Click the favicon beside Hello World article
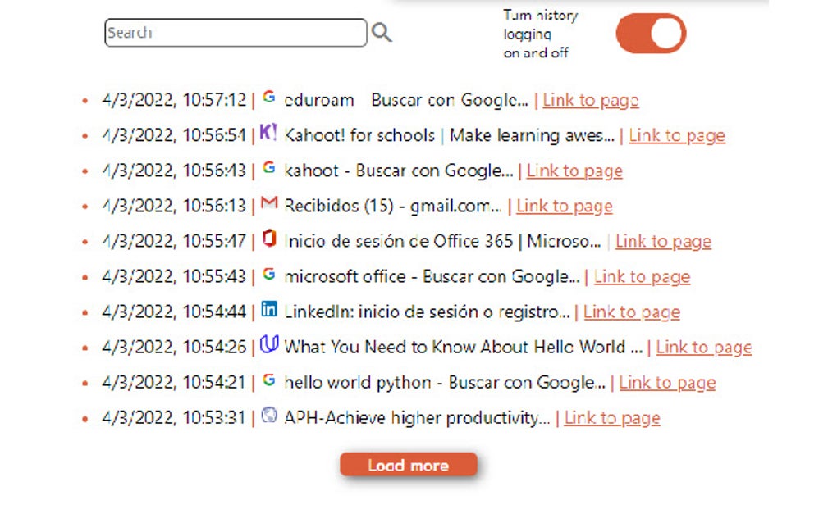The width and height of the screenshot is (837, 523). (269, 345)
